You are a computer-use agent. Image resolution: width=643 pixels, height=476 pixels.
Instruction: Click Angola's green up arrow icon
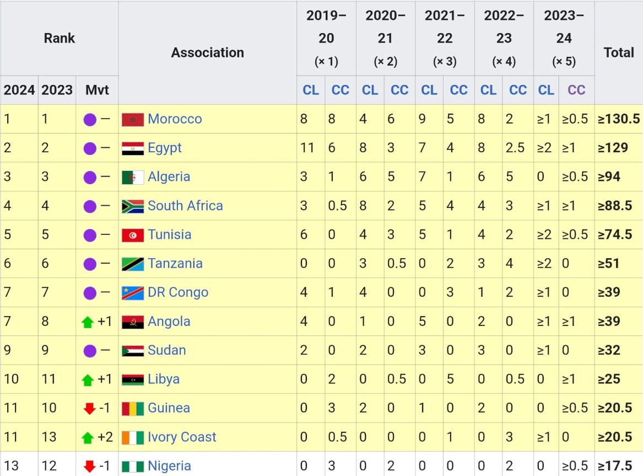pyautogui.click(x=88, y=322)
